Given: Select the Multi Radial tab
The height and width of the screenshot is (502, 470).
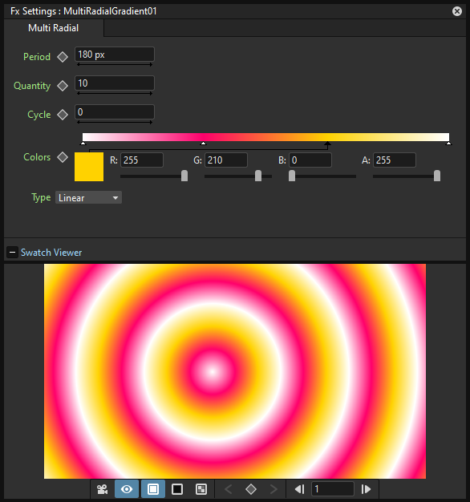Looking at the screenshot, I should pyautogui.click(x=53, y=28).
